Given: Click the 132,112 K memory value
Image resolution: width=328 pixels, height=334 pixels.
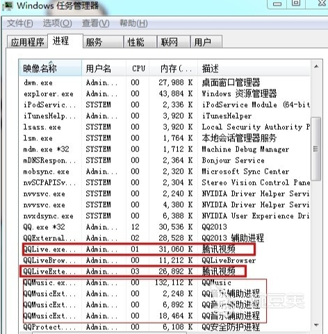Looking at the screenshot, I should pyautogui.click(x=174, y=283).
